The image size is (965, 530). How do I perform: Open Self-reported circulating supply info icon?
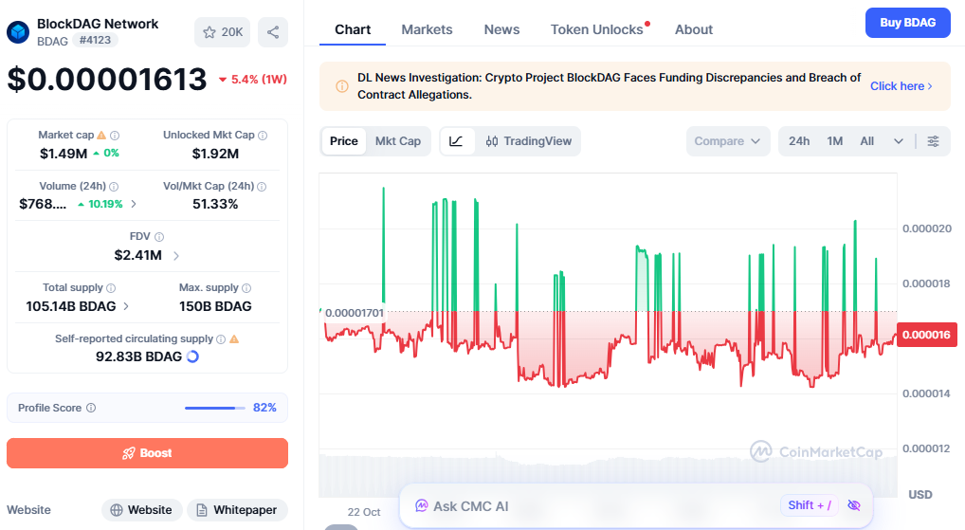point(221,339)
